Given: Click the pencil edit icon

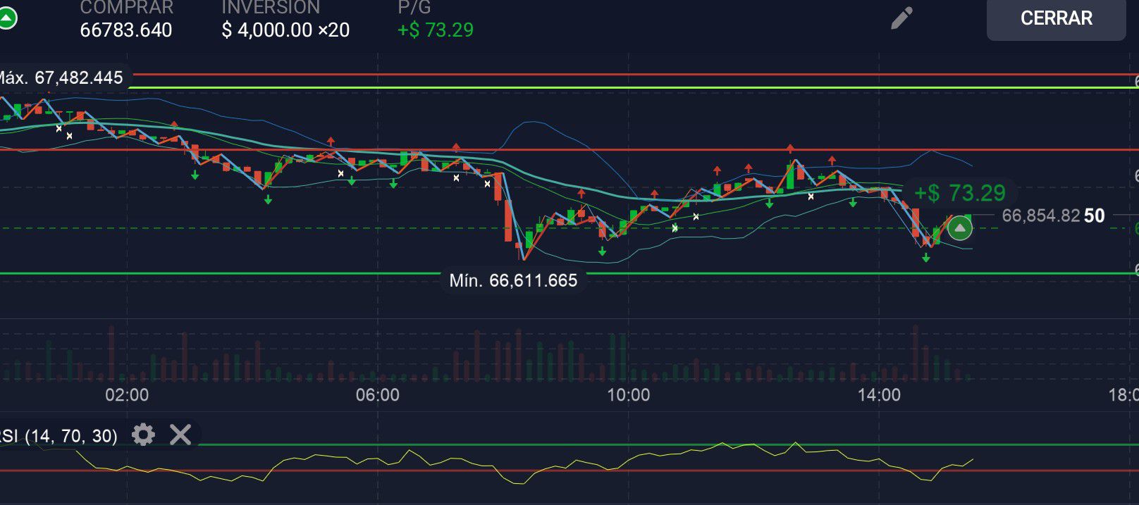Looking at the screenshot, I should coord(901,18).
